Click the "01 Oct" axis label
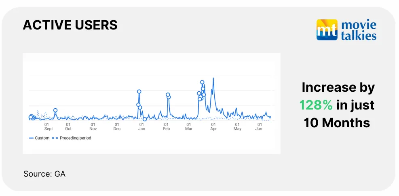The image size is (399, 196). (68, 126)
